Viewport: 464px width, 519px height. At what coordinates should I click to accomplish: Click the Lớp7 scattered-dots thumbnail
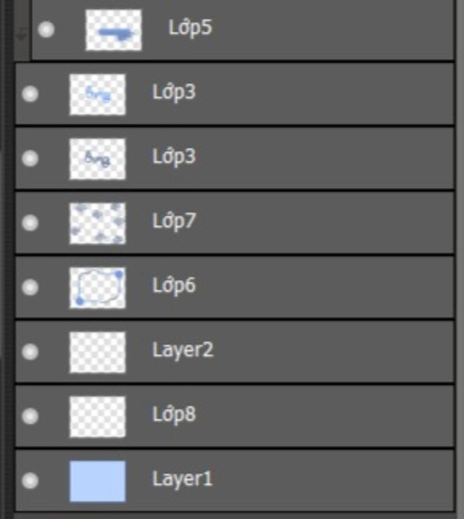point(97,223)
